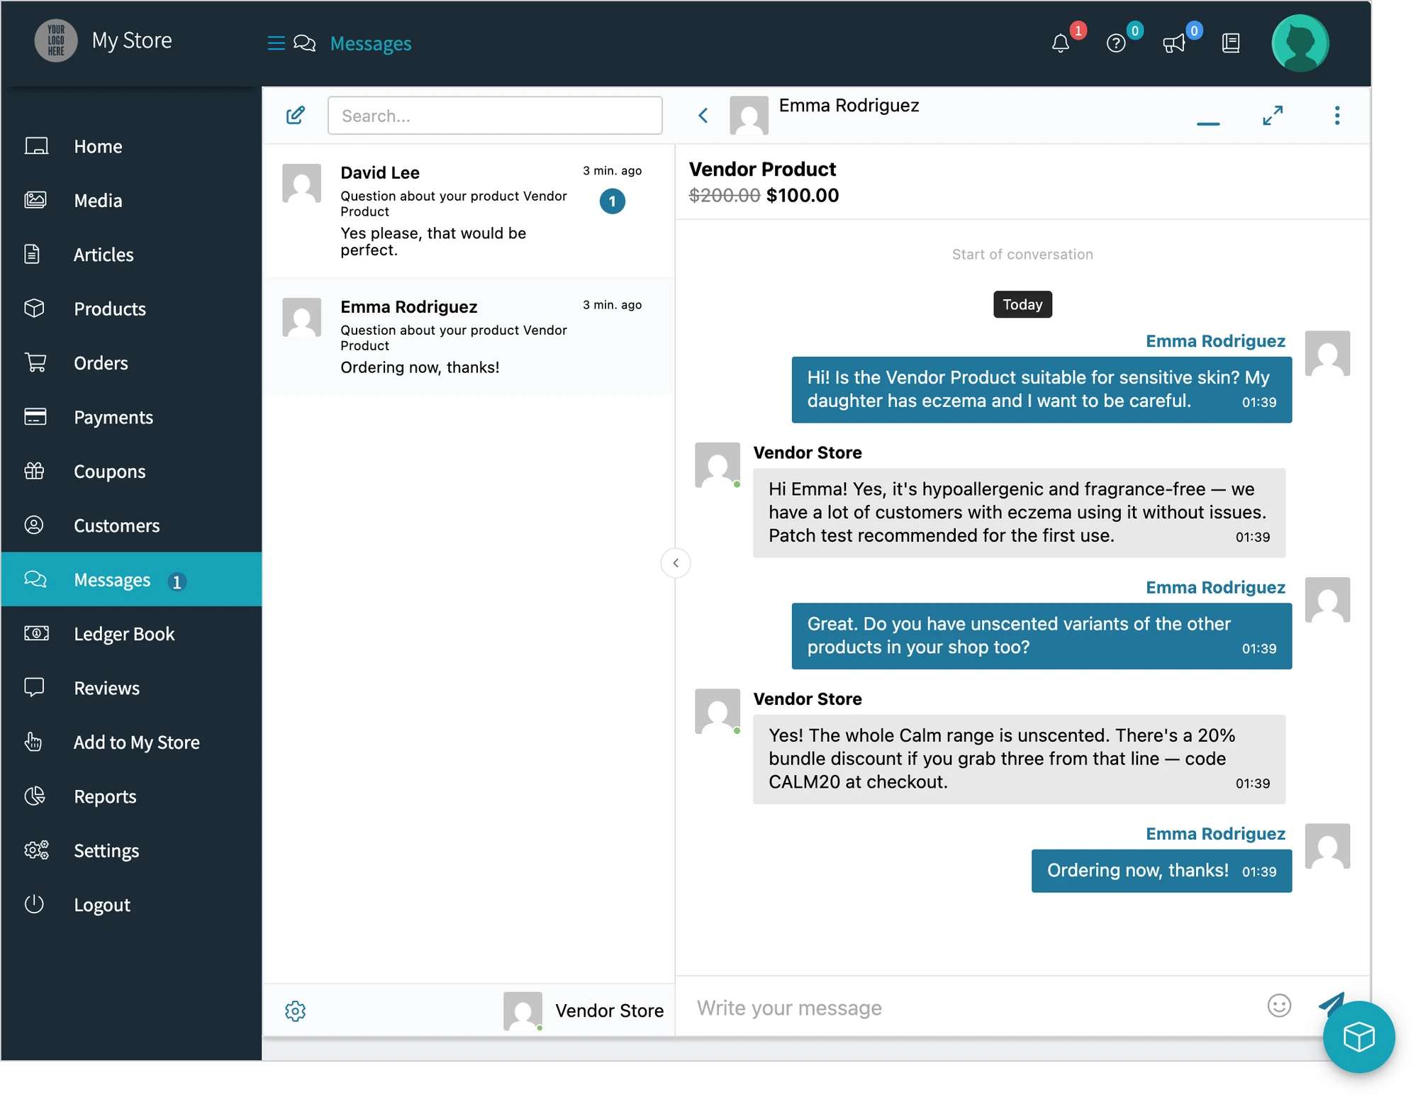This screenshot has height=1097, width=1418.
Task: Click Vendor Store profile at list bottom
Action: point(584,1010)
